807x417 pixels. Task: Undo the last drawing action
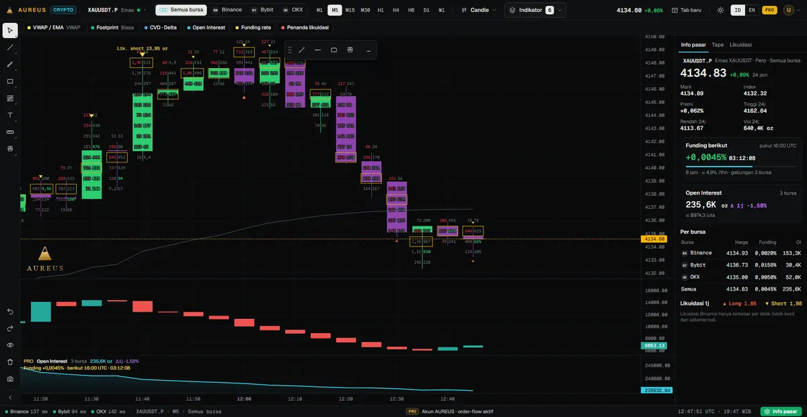tap(10, 312)
